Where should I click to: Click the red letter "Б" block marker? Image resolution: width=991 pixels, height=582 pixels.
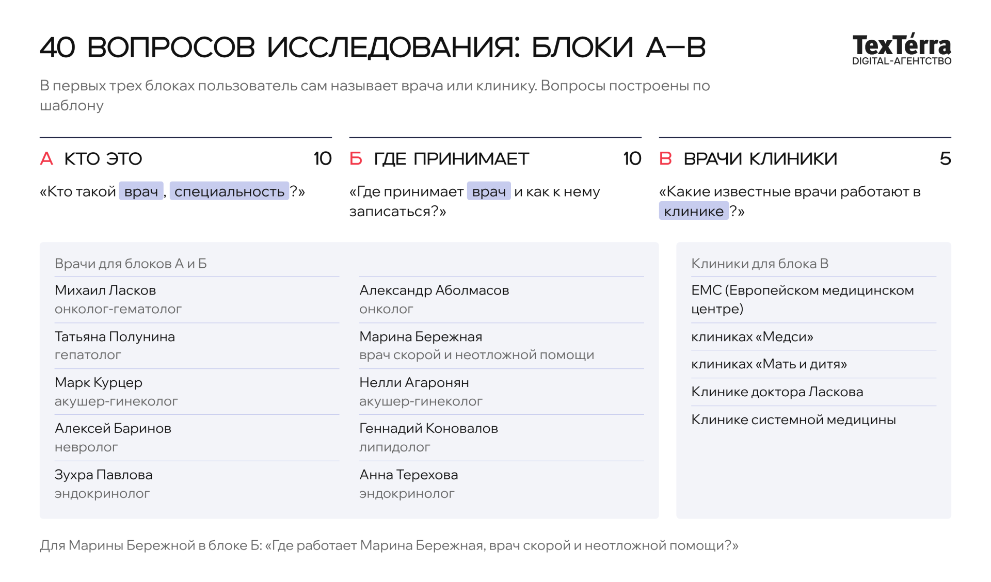point(356,158)
